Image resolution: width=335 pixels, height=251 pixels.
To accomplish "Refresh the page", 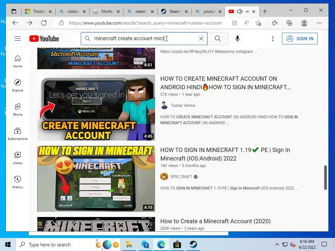I will tap(44, 23).
